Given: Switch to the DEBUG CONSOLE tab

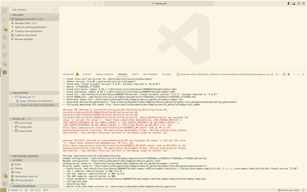Looking at the screenshot, I should 105,74.
